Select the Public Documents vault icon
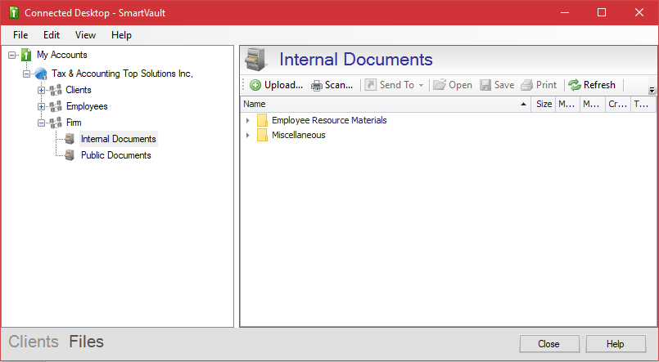659x362 pixels. (x=70, y=155)
